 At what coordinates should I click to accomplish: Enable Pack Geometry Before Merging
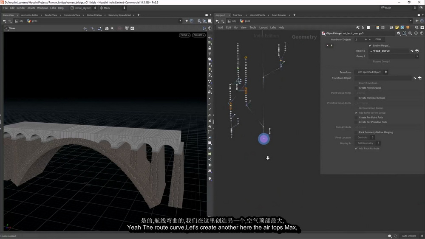click(x=356, y=132)
